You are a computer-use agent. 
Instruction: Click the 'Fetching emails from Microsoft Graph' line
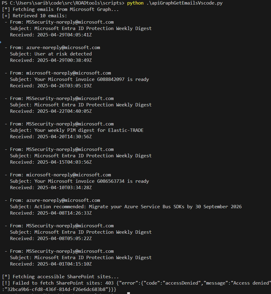point(60,9)
